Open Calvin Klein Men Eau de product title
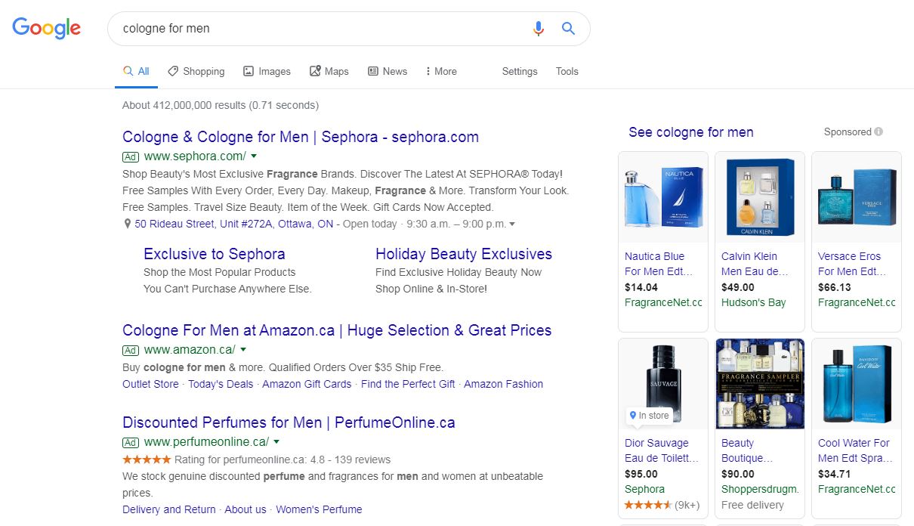 755,264
